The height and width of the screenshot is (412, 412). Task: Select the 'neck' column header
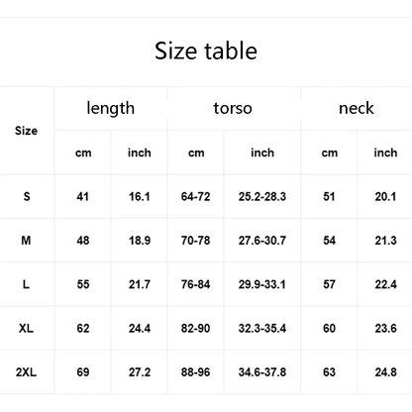pos(357,108)
